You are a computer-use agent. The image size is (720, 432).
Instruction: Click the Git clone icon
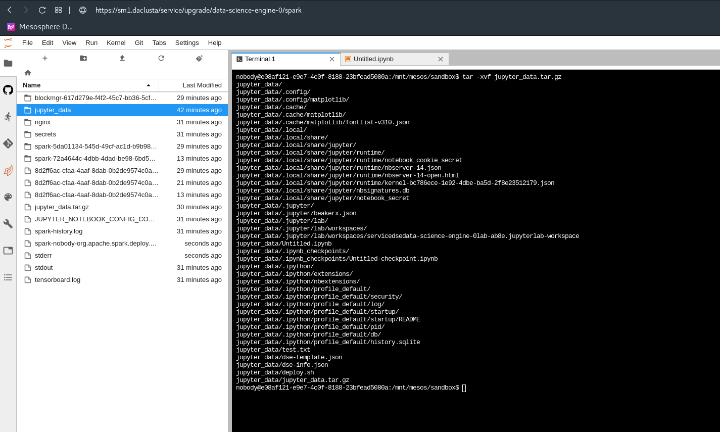click(200, 58)
